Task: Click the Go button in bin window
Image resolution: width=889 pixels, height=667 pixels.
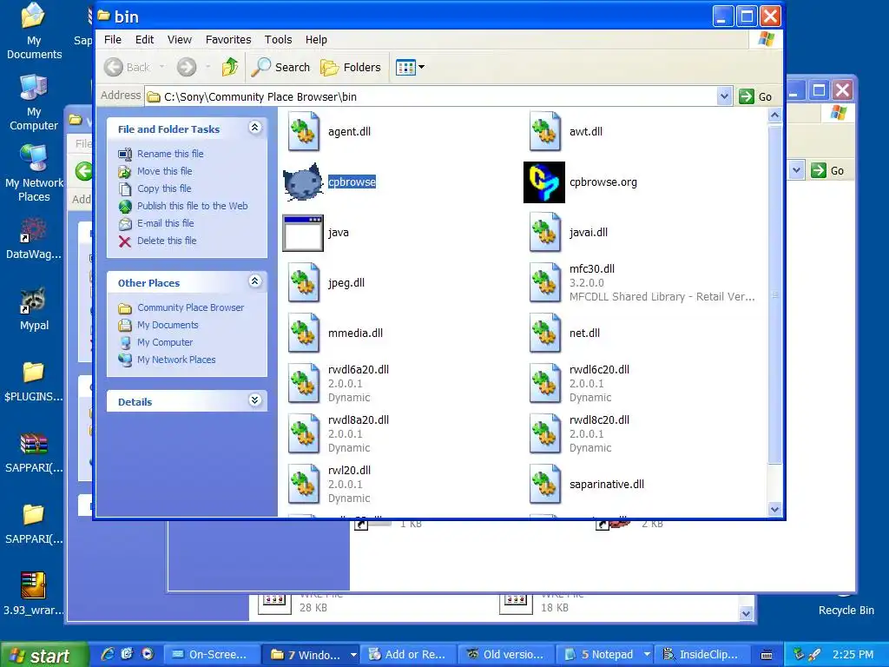Action: tap(755, 96)
